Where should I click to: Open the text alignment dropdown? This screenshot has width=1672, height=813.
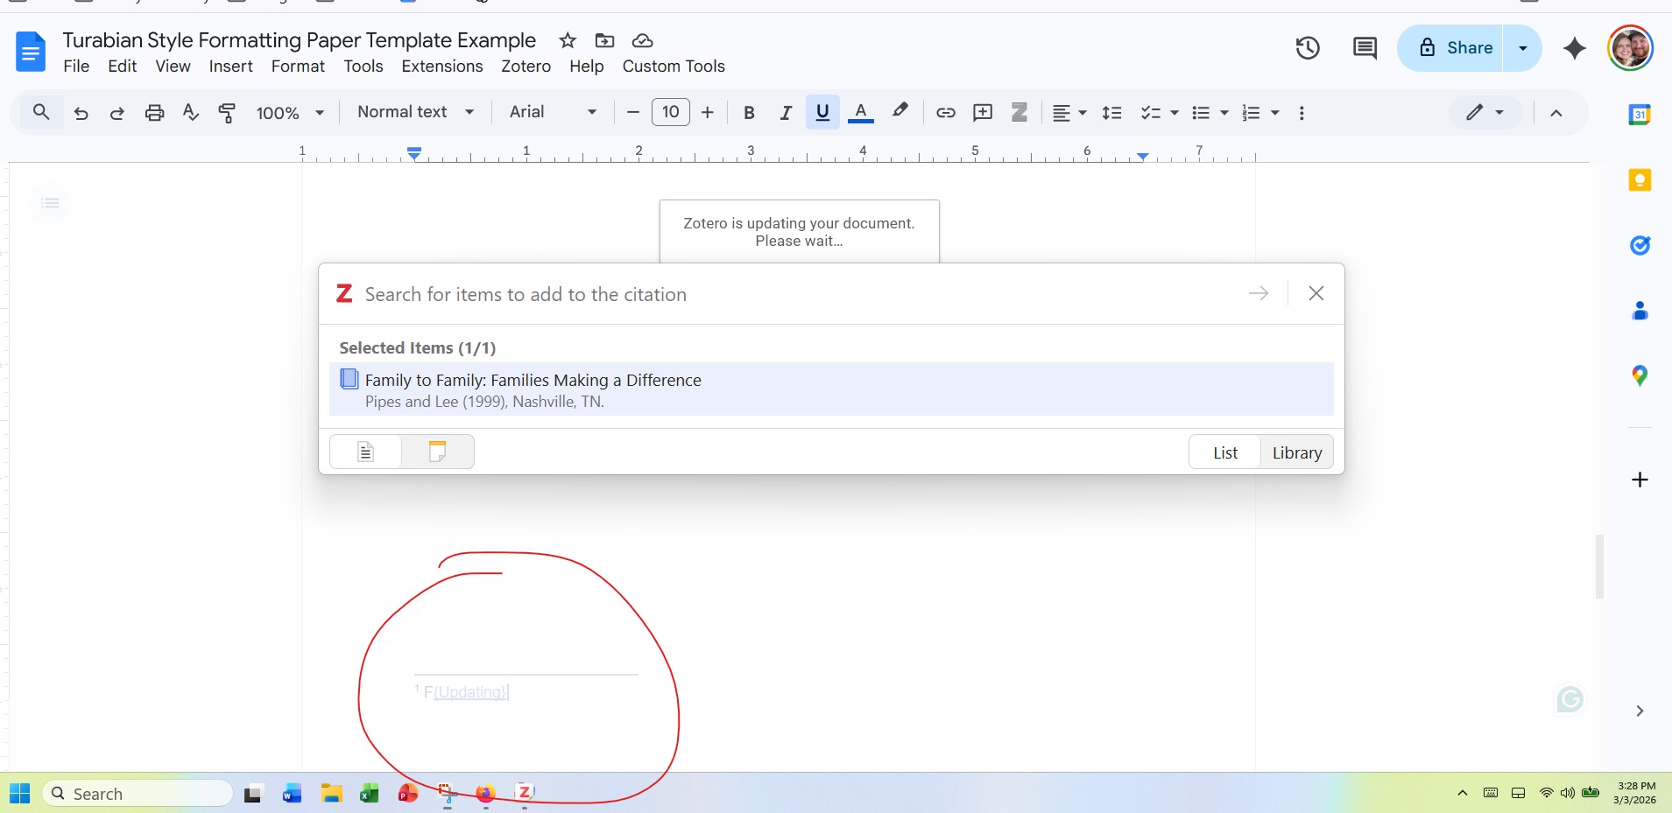click(x=1069, y=113)
